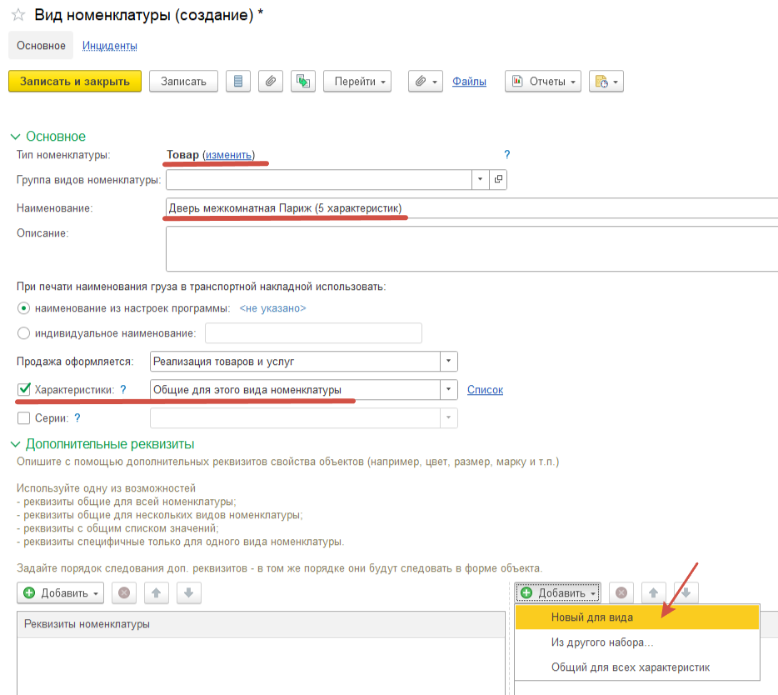Click the Продажа оформляется value field
This screenshot has height=695, width=778.
click(x=295, y=362)
